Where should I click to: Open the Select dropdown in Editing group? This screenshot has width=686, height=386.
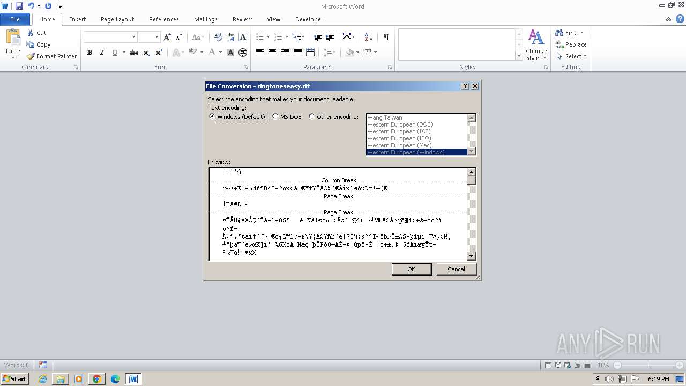[x=572, y=56]
